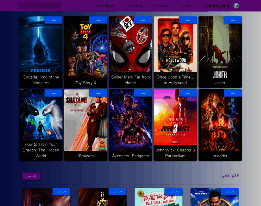
Task: Select the 'Godzilla: King of the Monsters' title
Action: coord(41,80)
